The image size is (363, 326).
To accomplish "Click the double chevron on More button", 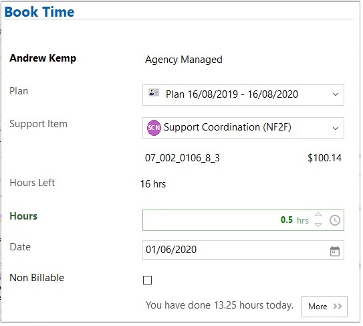I will (x=338, y=307).
